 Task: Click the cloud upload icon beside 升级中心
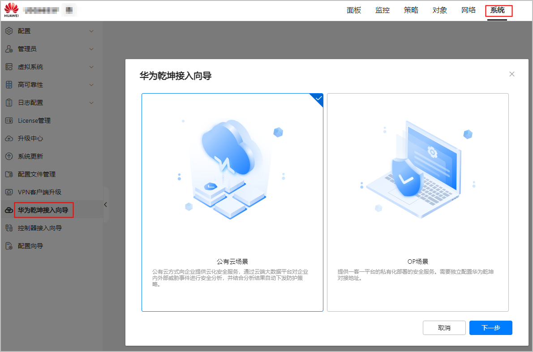(9, 139)
